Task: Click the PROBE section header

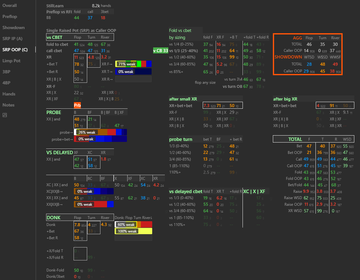Action: (x=54, y=112)
